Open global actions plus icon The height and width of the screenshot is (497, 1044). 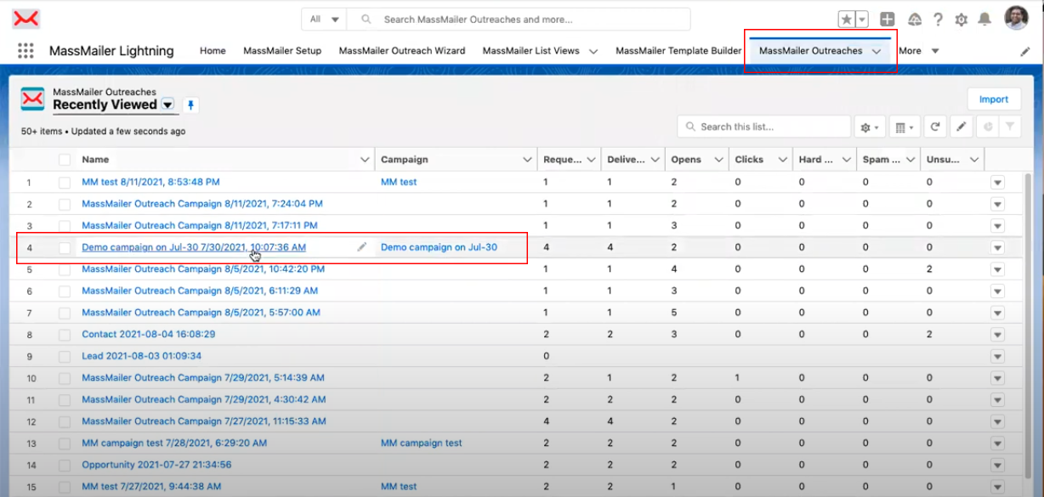point(887,20)
